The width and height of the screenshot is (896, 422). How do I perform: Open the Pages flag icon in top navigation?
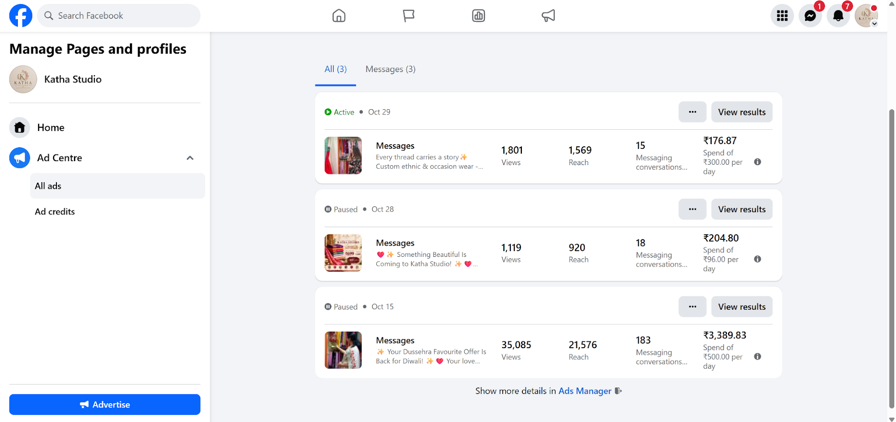click(409, 16)
